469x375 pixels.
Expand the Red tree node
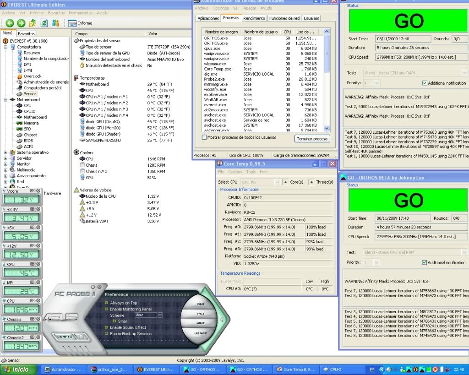(5, 181)
